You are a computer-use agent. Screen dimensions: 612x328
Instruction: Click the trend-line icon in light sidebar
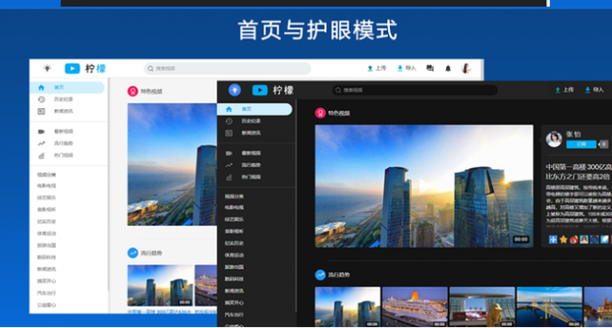coord(41,143)
